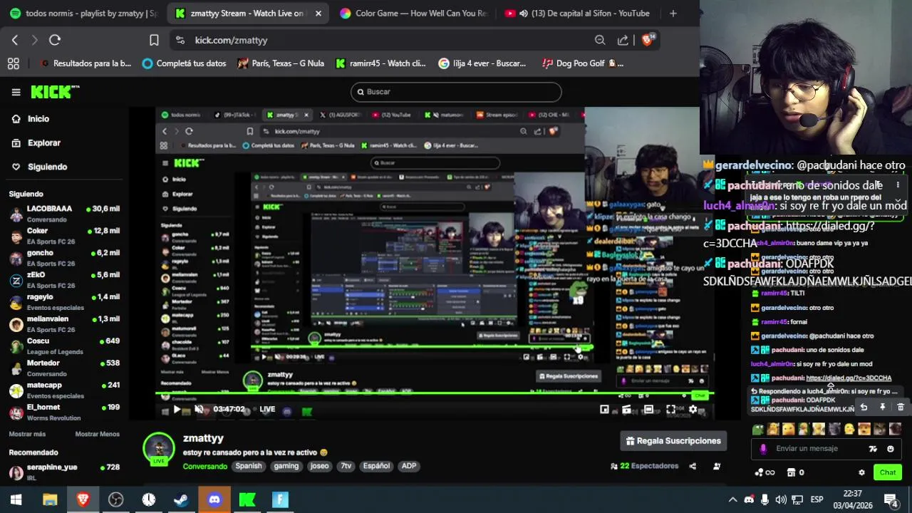Screen dimensions: 912x513
Task: Reload the current page
Action: click(x=55, y=40)
